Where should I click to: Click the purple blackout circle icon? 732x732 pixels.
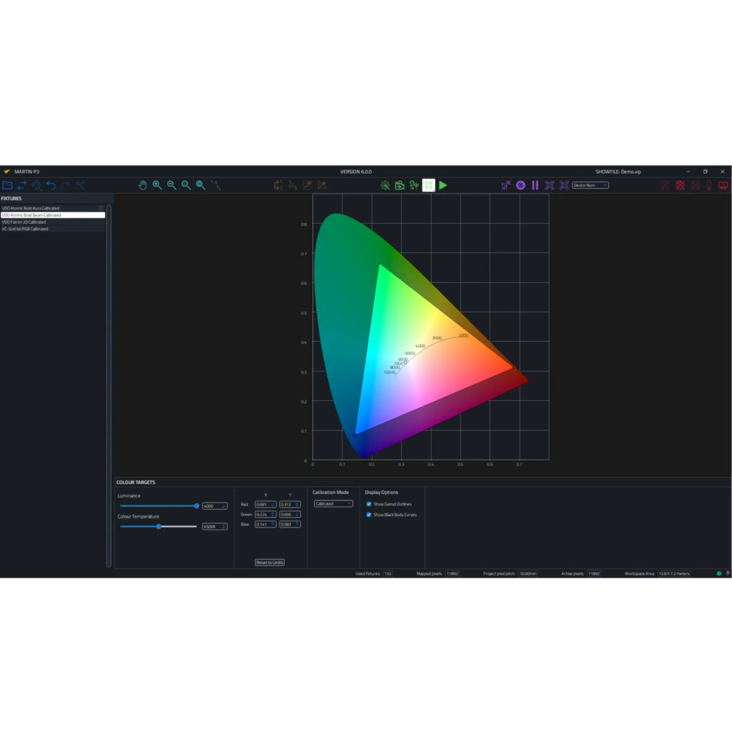[x=520, y=185]
